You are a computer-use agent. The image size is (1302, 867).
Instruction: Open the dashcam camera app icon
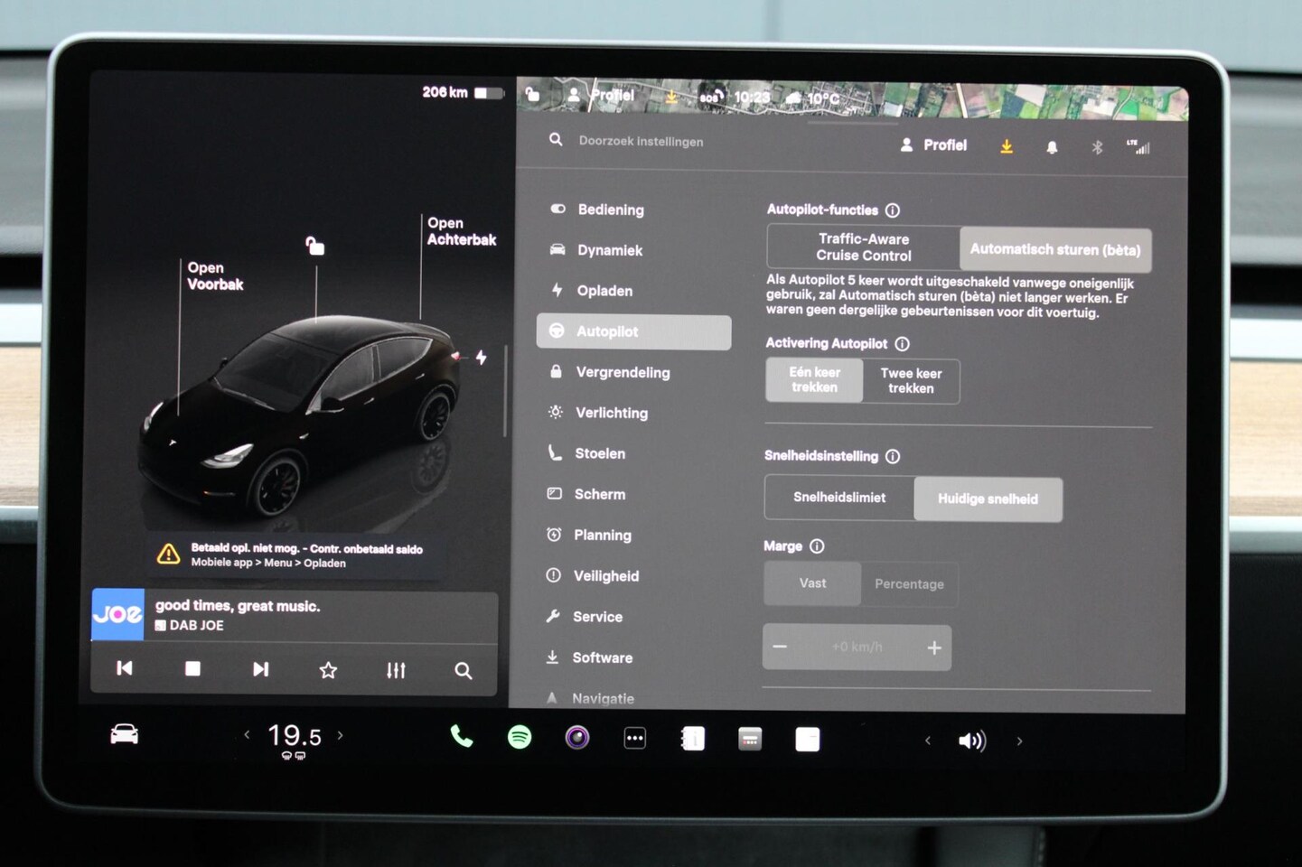577,738
